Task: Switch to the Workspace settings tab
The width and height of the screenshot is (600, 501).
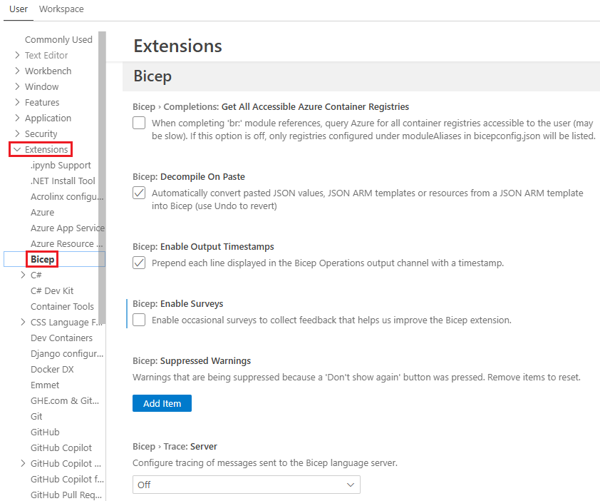Action: [x=61, y=9]
